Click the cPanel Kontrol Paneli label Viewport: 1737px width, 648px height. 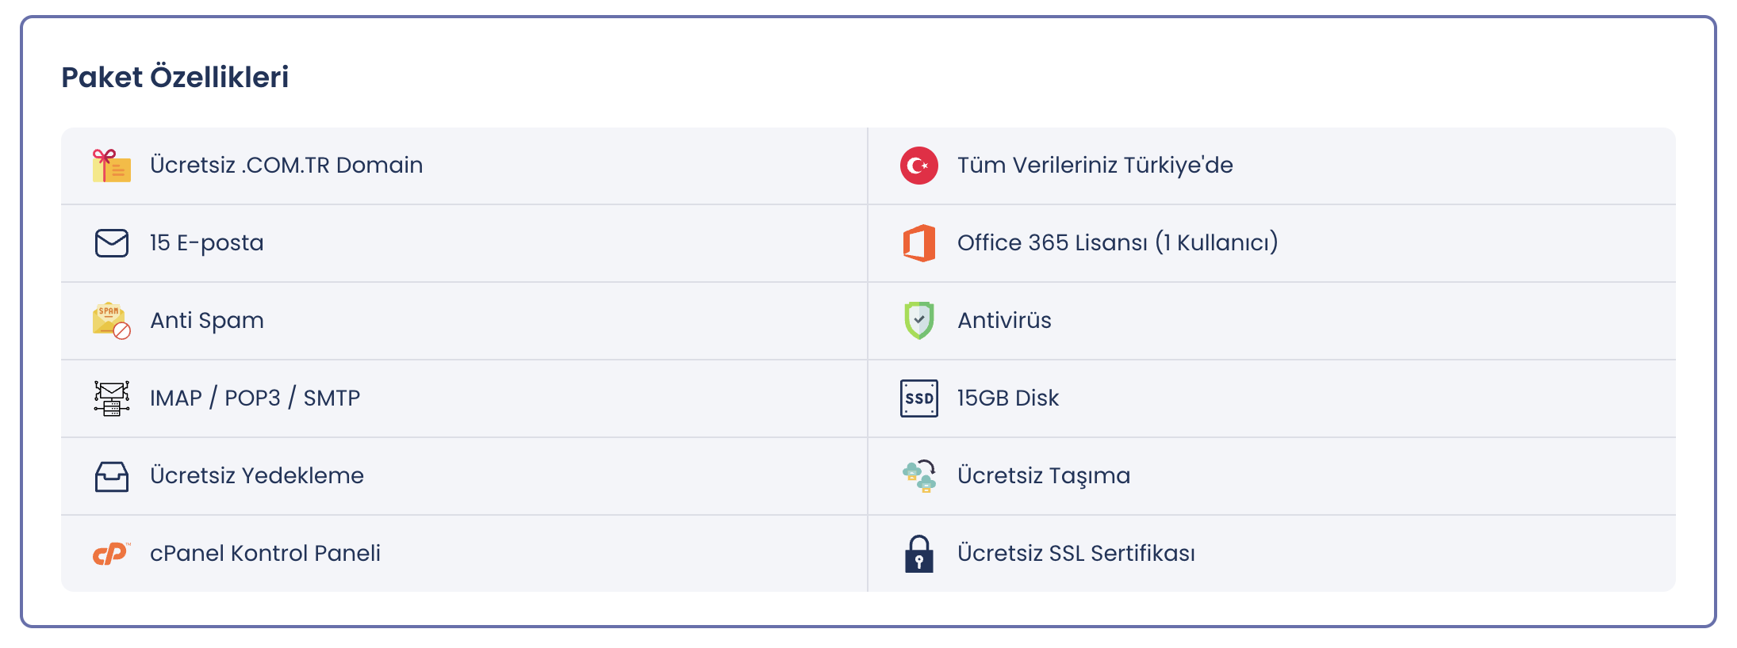click(x=265, y=553)
